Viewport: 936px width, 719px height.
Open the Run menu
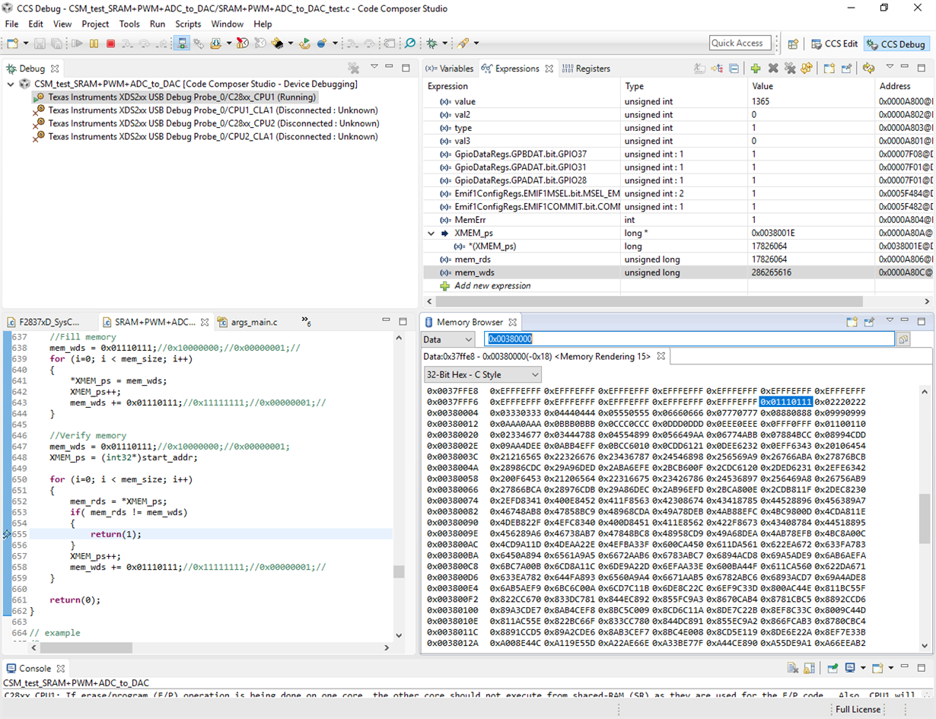point(158,24)
